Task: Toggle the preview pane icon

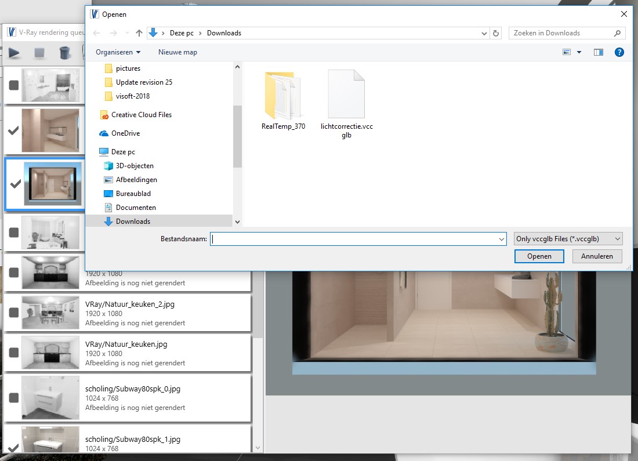Action: coord(598,52)
